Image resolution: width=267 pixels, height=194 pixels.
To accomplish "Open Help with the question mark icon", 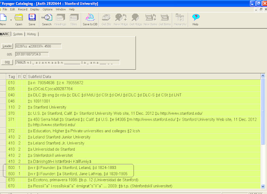I will click(196, 20).
